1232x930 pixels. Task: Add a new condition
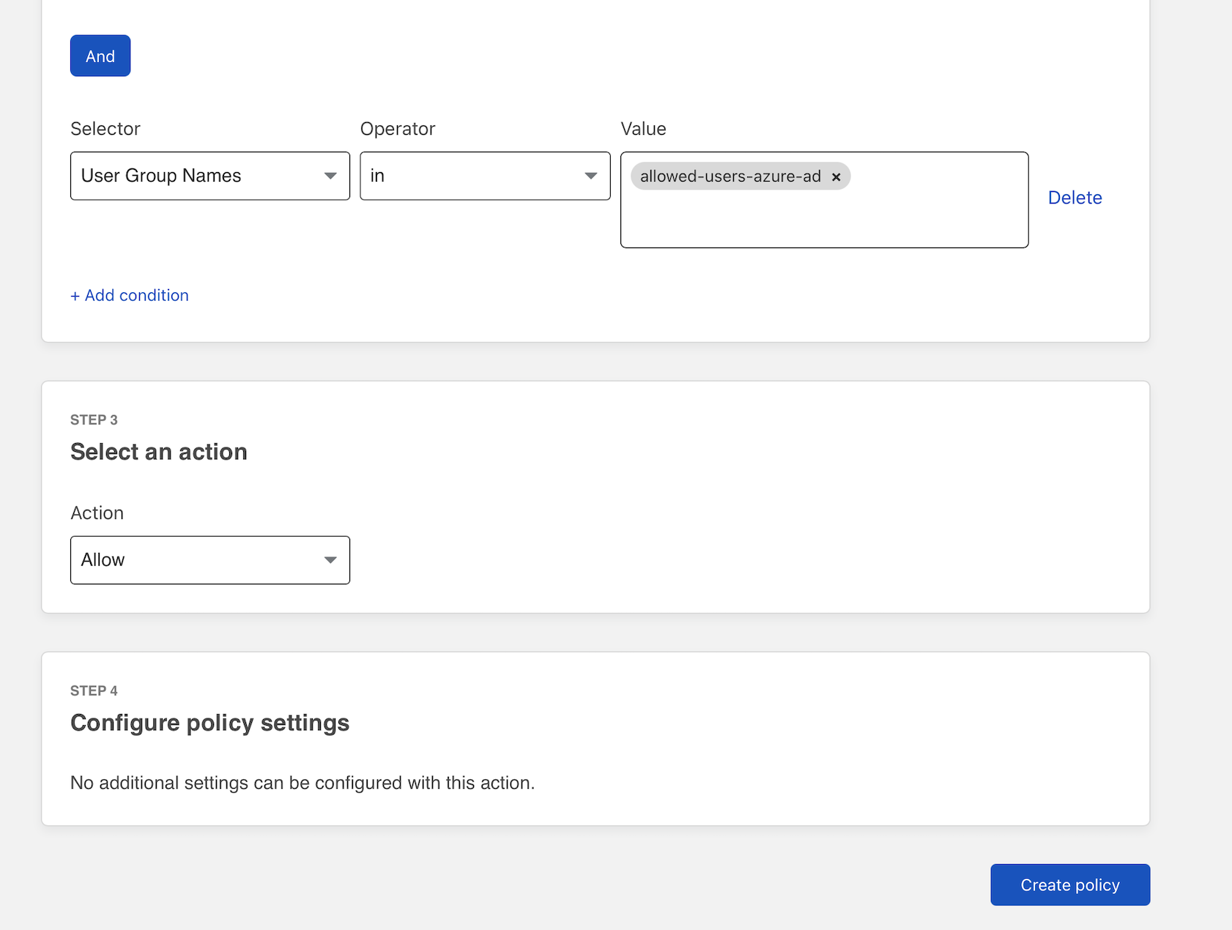(130, 295)
